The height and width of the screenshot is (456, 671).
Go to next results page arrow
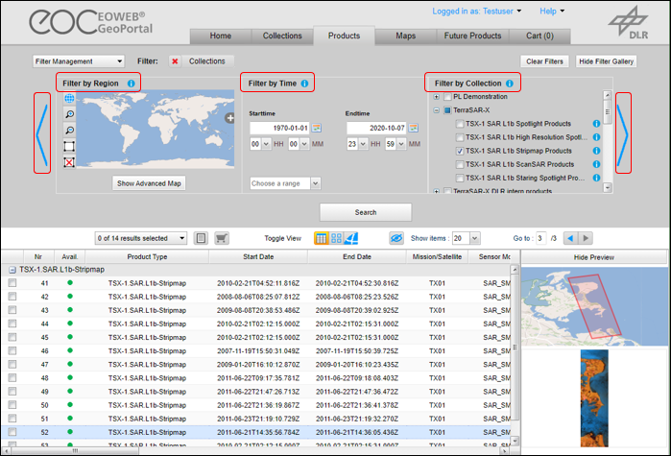(586, 238)
